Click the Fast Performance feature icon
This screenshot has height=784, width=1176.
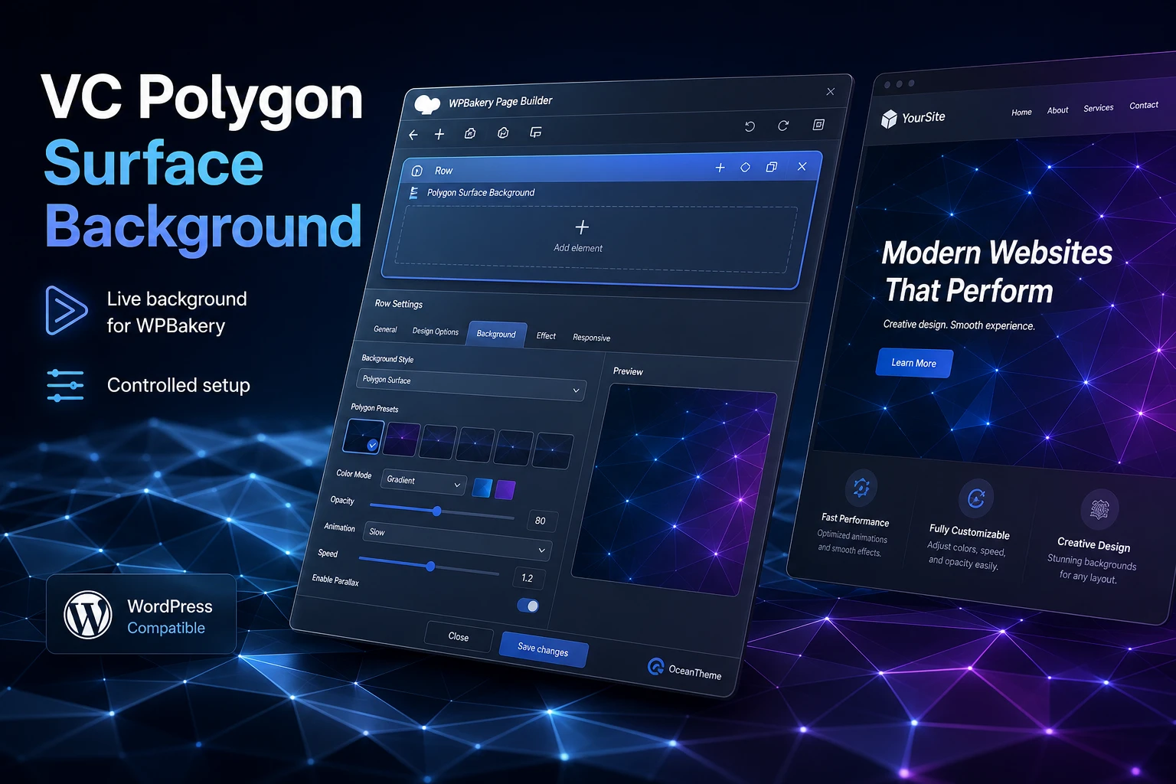click(861, 487)
